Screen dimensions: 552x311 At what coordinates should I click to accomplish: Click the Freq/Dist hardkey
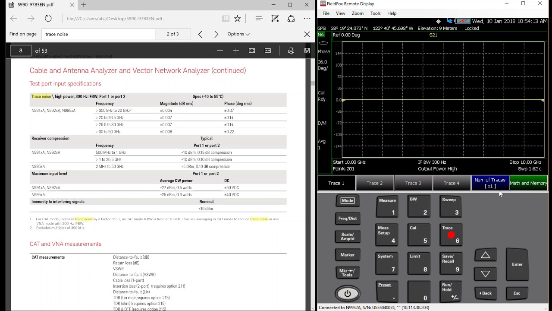[347, 219]
